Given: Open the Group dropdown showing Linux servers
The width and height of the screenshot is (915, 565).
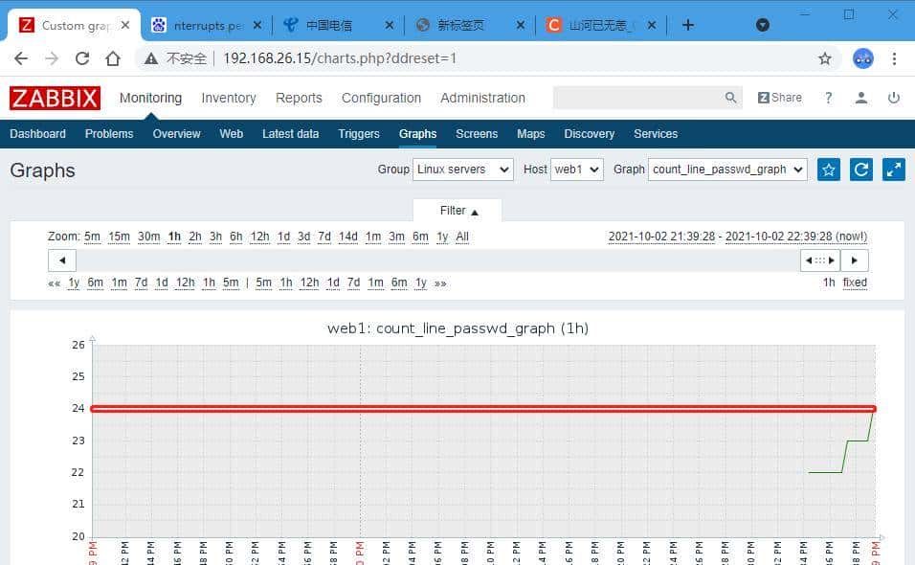Looking at the screenshot, I should (462, 169).
